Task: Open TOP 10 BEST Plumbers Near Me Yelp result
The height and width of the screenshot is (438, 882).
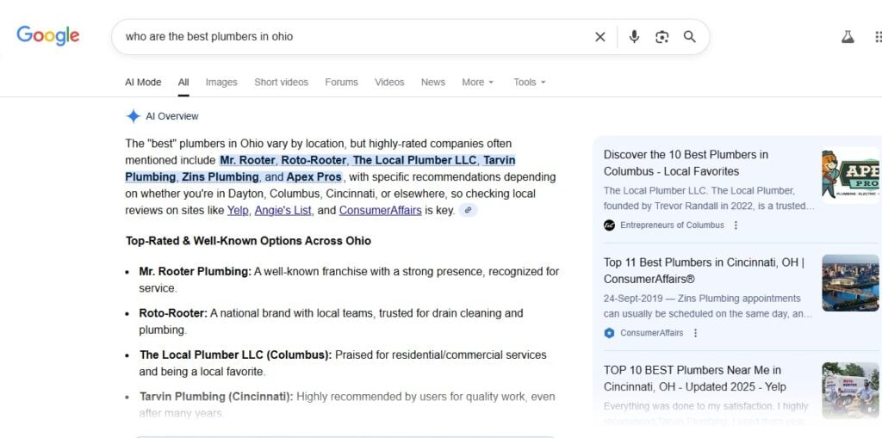Action: [x=695, y=379]
